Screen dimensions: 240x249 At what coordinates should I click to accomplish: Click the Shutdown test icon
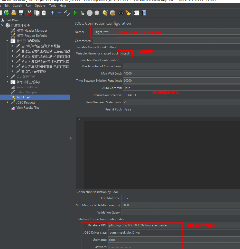point(97,13)
